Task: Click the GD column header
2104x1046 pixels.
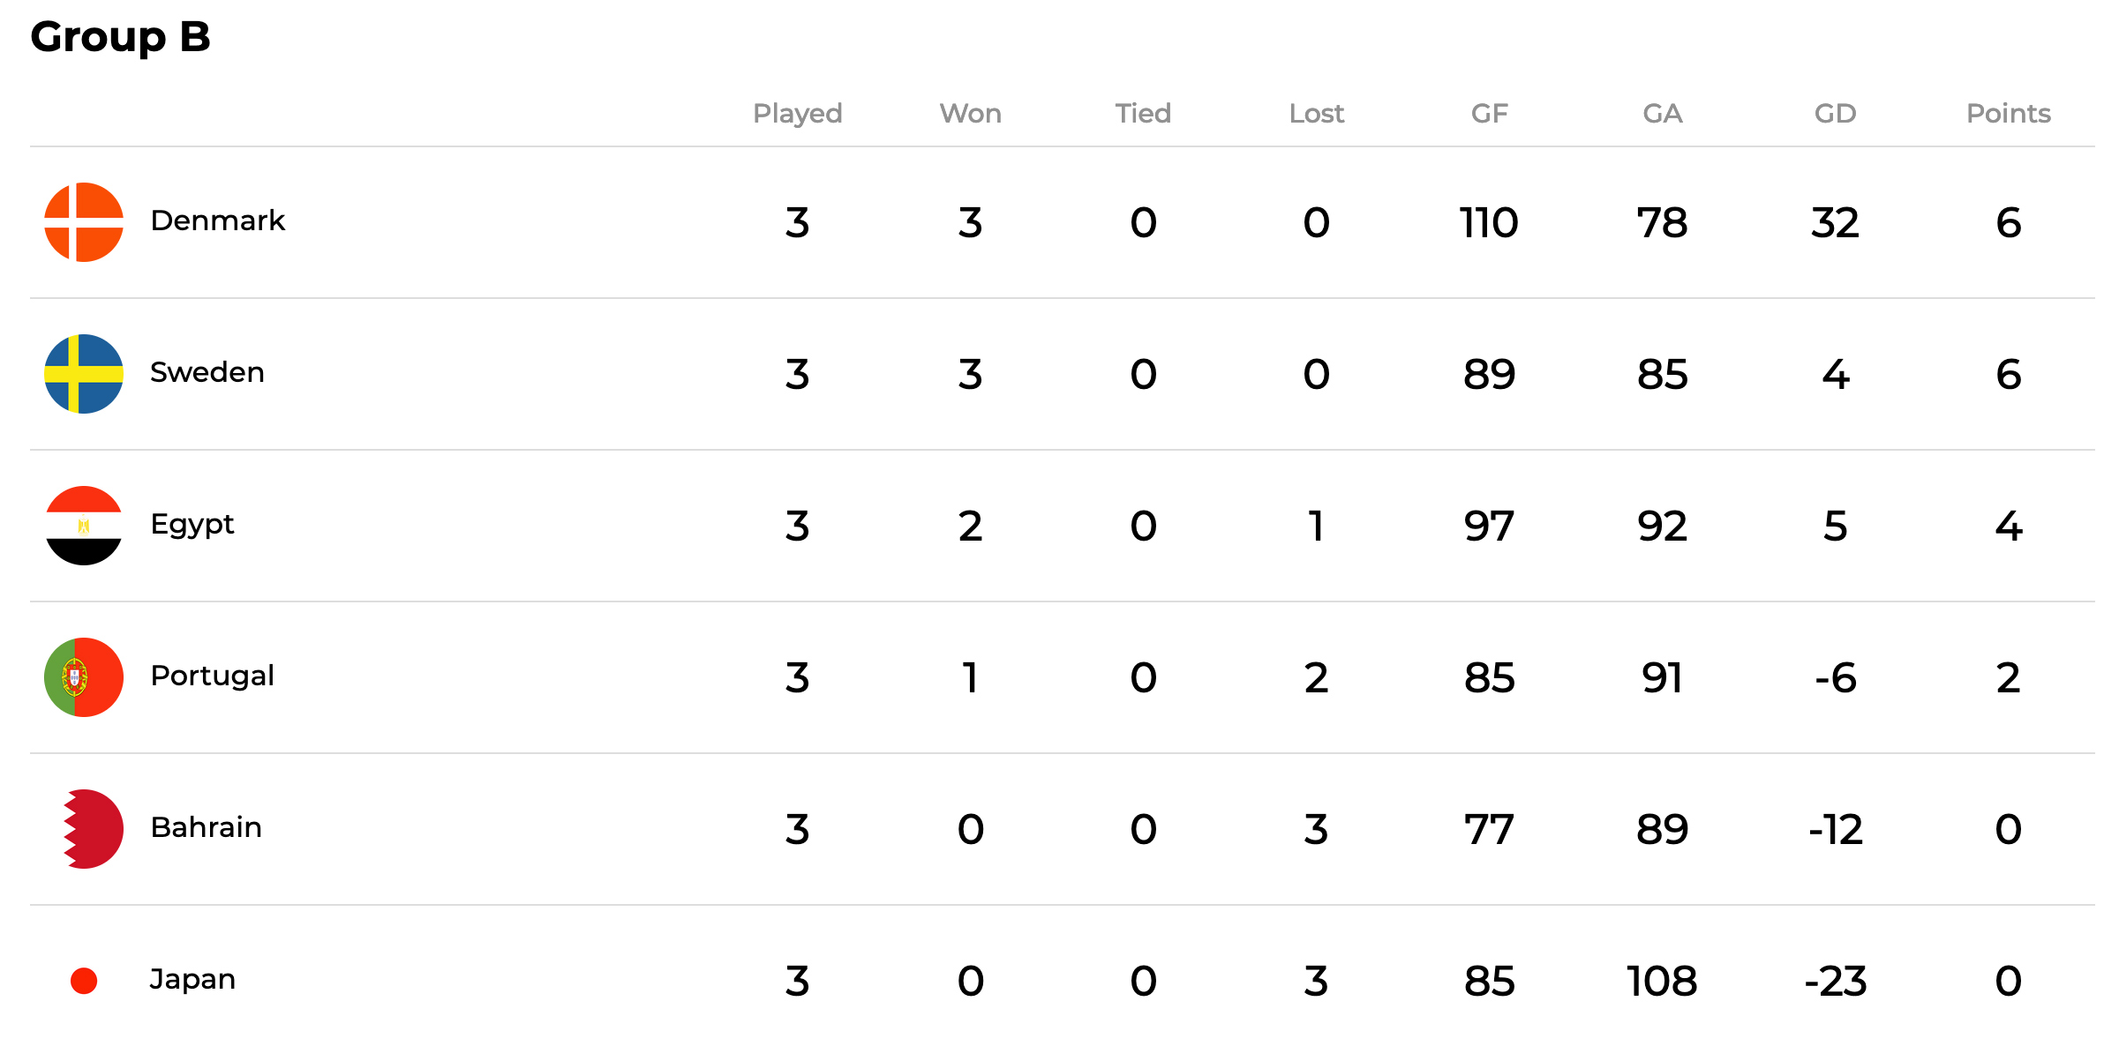Action: point(1836,113)
